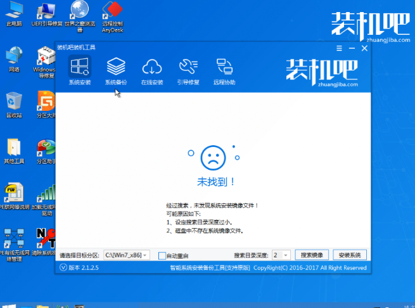The image size is (415, 308).
Task: Switch to 在线安装 (Online Install)
Action: tap(152, 70)
